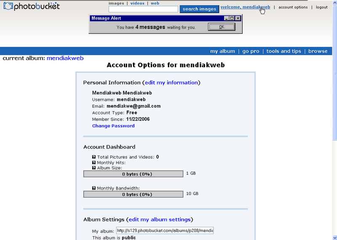The image size is (337, 240).
Task: Open the browse navigation item
Action: coord(318,51)
